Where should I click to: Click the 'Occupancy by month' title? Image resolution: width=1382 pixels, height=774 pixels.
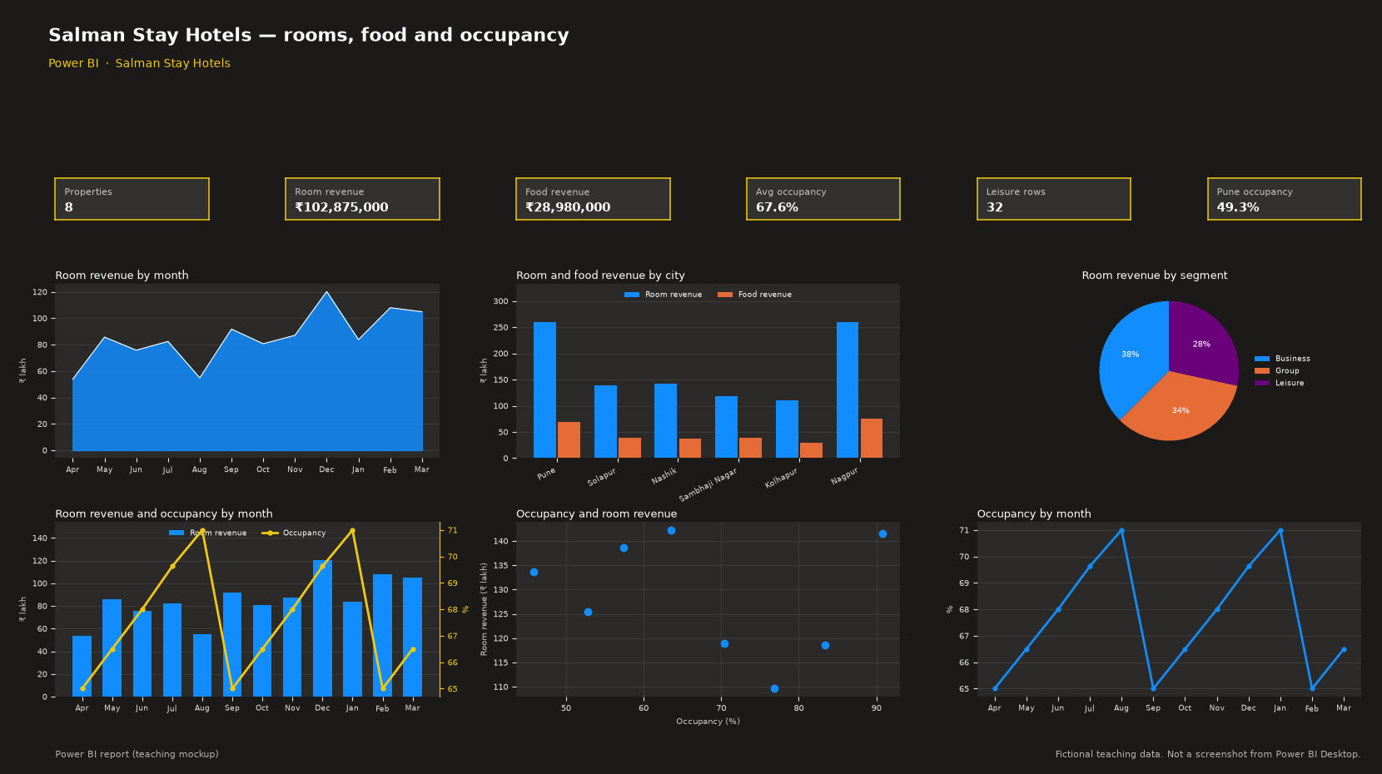click(1034, 514)
